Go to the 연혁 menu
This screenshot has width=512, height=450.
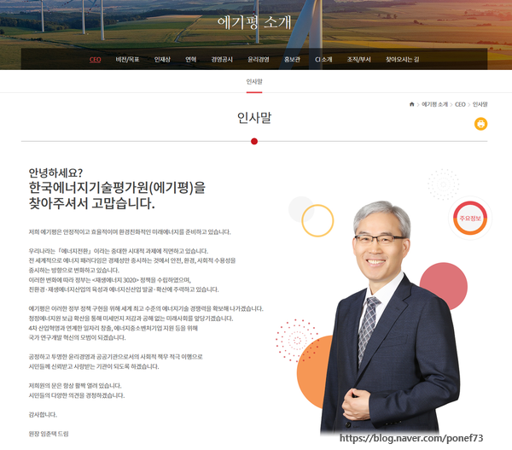190,60
